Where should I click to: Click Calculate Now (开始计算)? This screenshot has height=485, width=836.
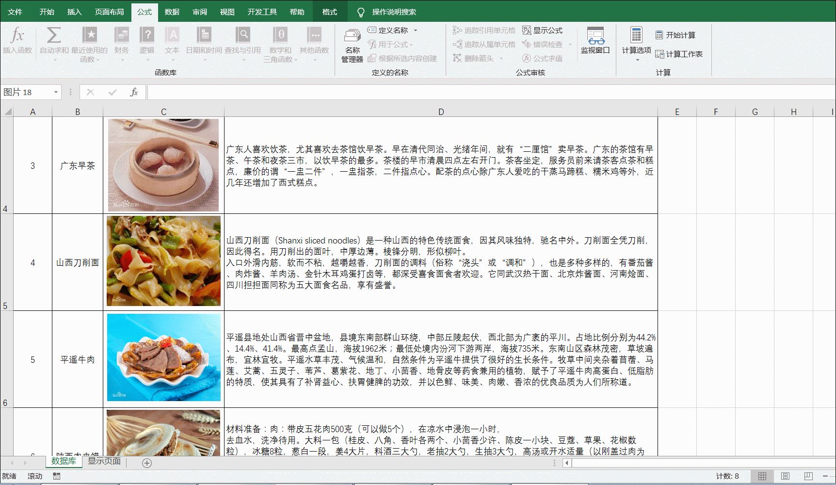[x=675, y=35]
